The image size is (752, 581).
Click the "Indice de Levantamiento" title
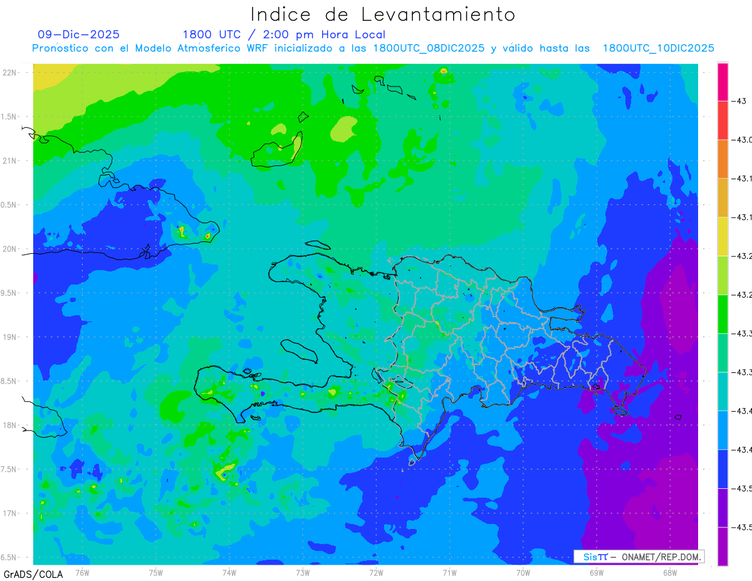coord(383,14)
